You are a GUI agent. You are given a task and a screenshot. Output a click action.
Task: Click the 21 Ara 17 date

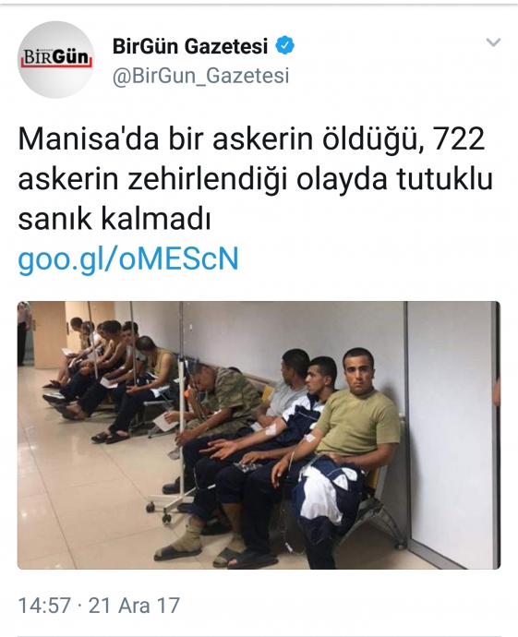pyautogui.click(x=134, y=606)
